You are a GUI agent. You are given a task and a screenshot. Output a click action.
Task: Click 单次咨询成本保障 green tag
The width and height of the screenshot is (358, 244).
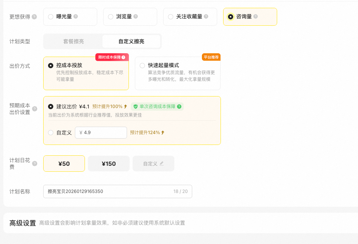pyautogui.click(x=157, y=107)
